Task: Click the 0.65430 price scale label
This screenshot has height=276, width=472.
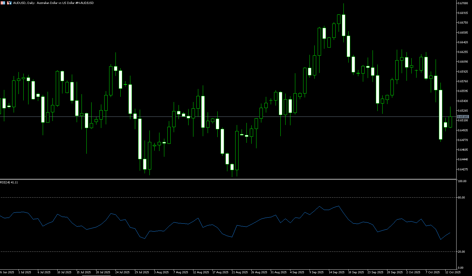Action: [x=463, y=101]
